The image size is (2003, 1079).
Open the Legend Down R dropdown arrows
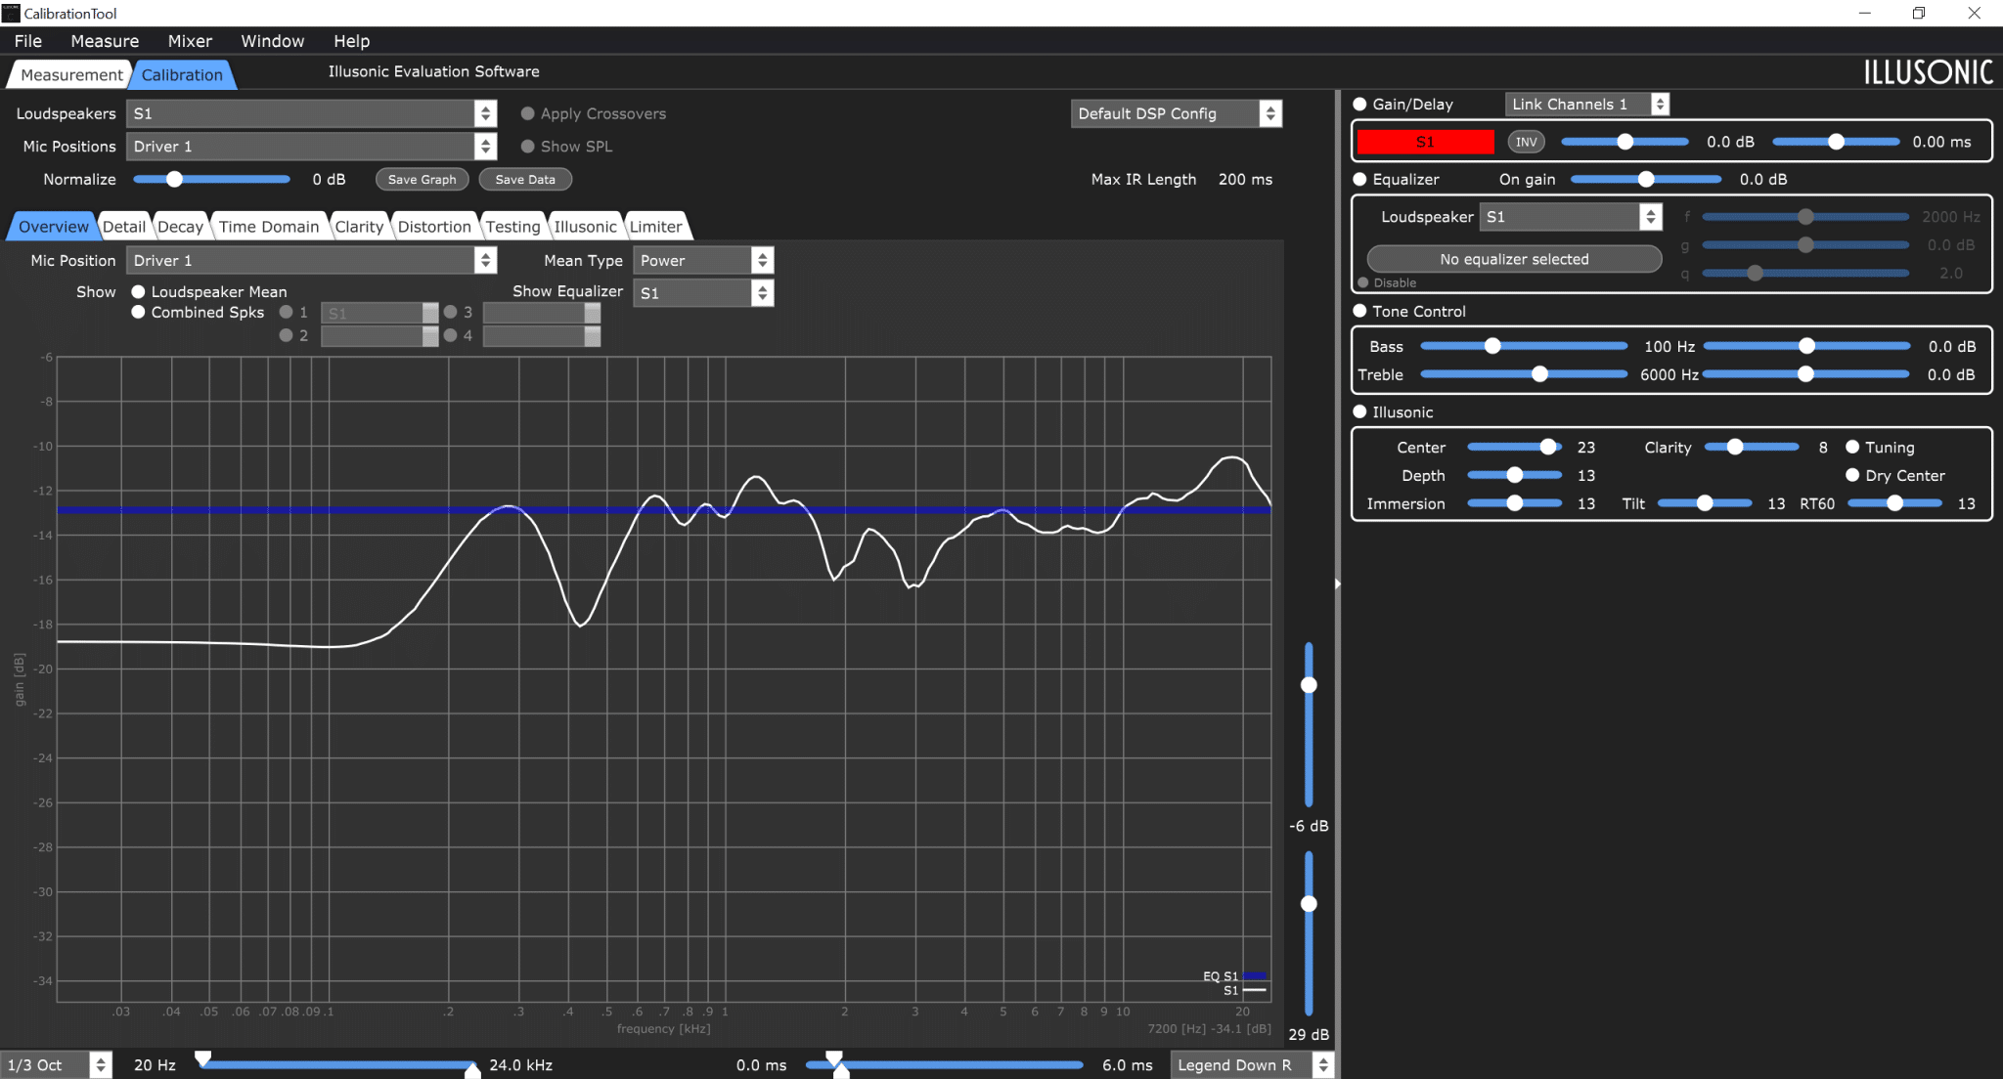(1322, 1064)
